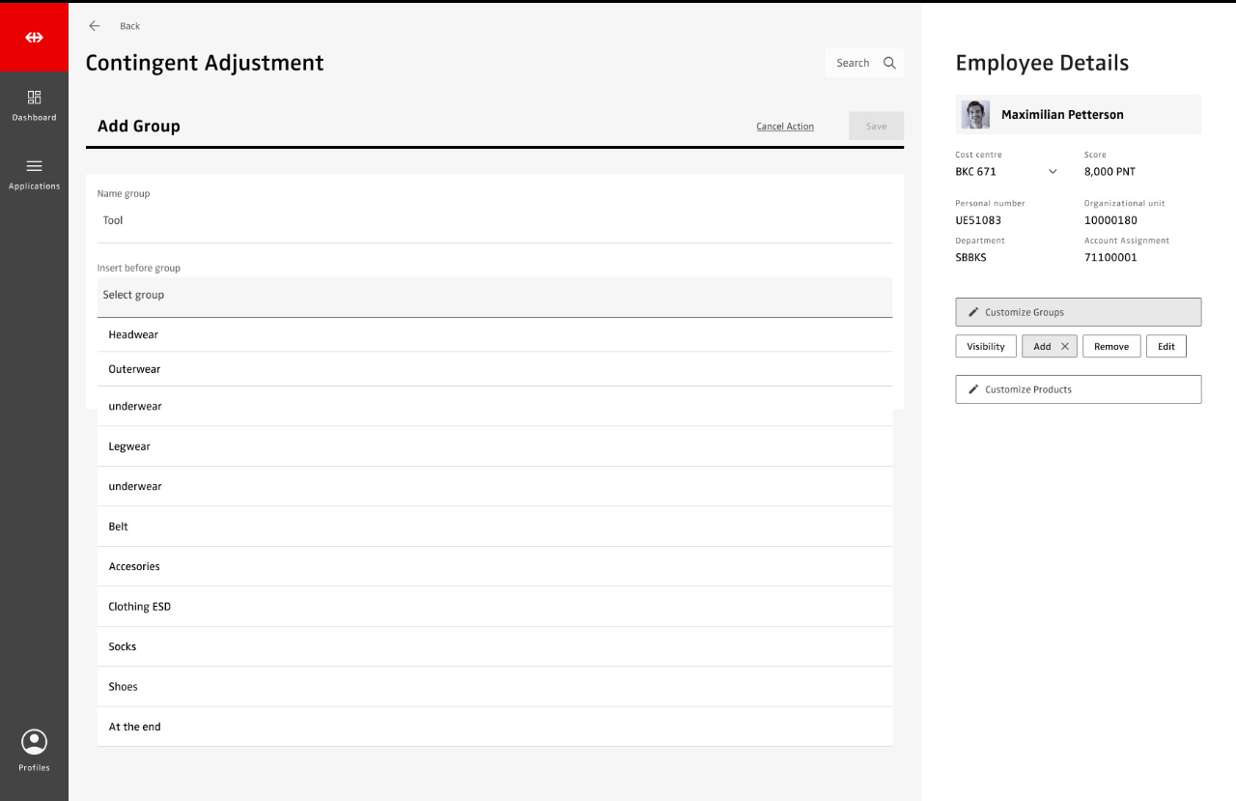This screenshot has height=801, width=1236.
Task: Choose Clothing ESD option in list
Action: coord(139,607)
